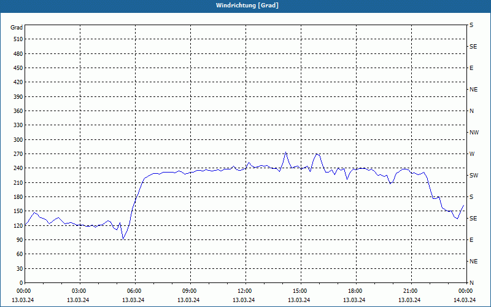Click the W compass label

(472, 154)
